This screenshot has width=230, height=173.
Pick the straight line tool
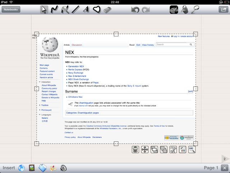(x=75, y=10)
